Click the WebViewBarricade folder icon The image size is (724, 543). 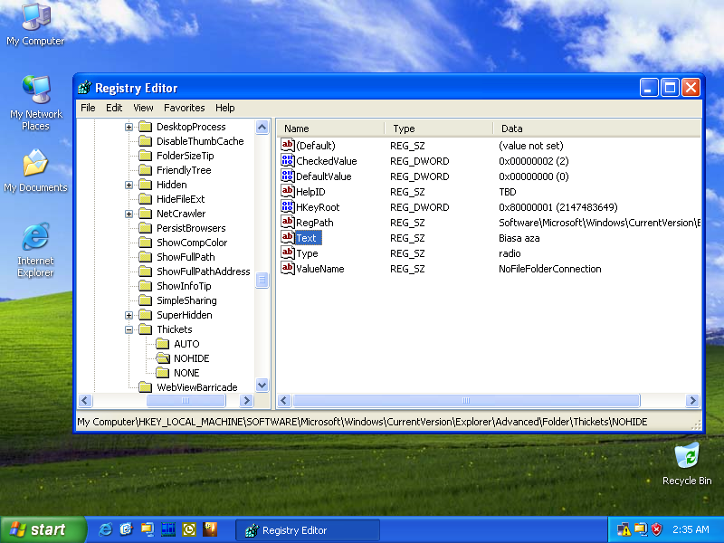click(145, 387)
